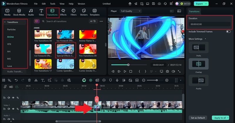Collapse the Transitions category tree
Viewport: 235px width, 123px height.
click(x=5, y=22)
